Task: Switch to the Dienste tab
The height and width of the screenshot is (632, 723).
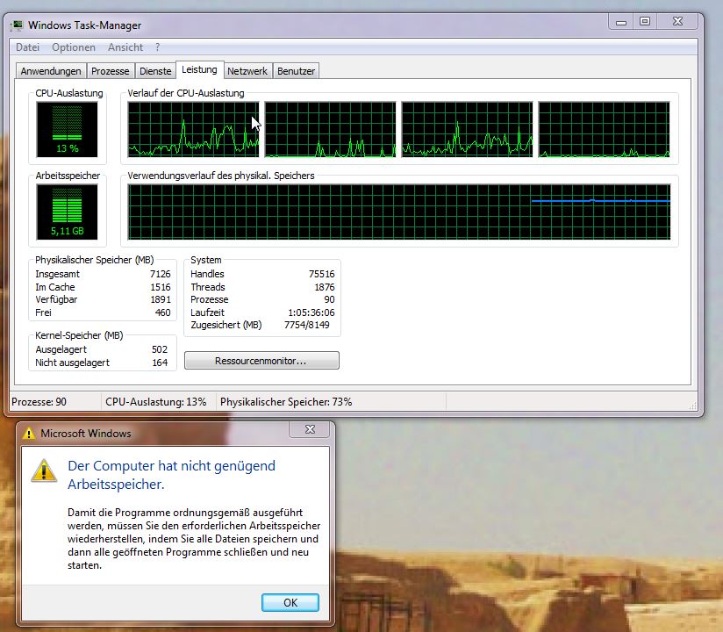Action: click(155, 71)
